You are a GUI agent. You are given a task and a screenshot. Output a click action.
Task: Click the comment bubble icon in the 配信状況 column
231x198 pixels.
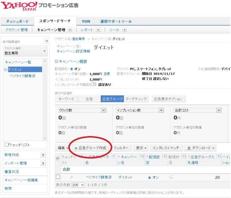pyautogui.click(x=171, y=177)
